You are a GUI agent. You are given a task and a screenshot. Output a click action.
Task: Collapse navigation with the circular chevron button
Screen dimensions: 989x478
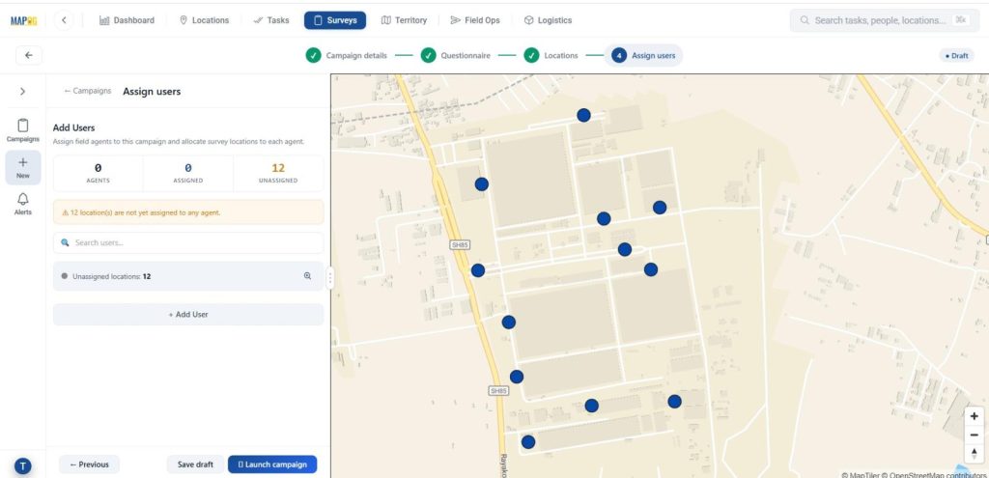click(x=64, y=20)
